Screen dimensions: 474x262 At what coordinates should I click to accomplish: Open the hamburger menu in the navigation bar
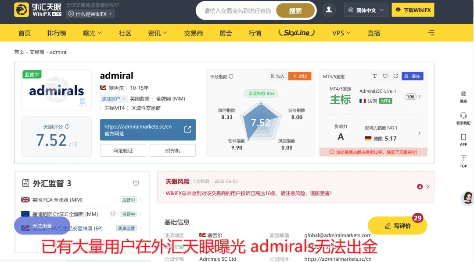coord(431,33)
